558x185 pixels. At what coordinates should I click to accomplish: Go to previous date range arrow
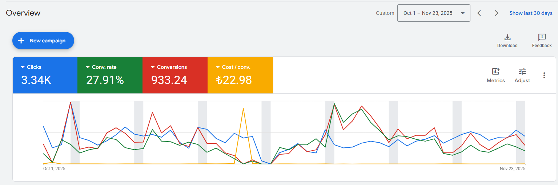click(479, 13)
